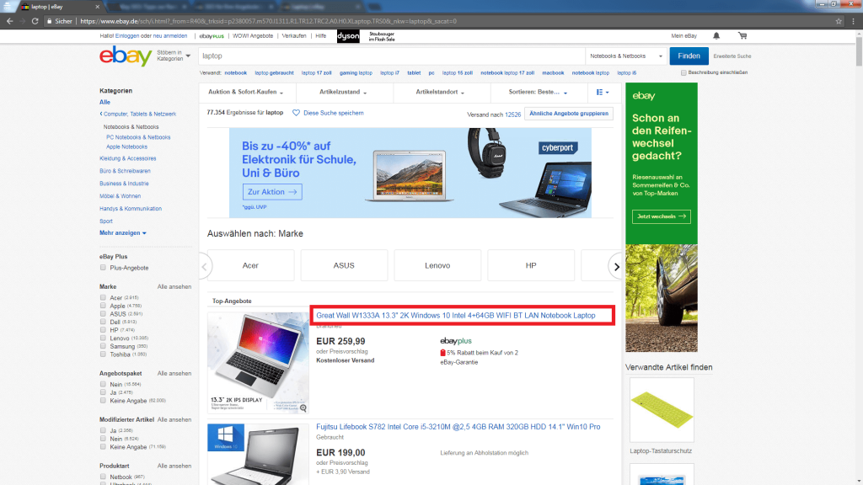Tick the Lenovo brand checkbox
The height and width of the screenshot is (485, 863).
(103, 338)
